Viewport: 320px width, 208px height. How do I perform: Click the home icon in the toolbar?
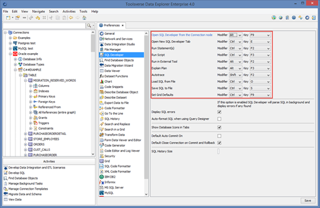(x=85, y=18)
